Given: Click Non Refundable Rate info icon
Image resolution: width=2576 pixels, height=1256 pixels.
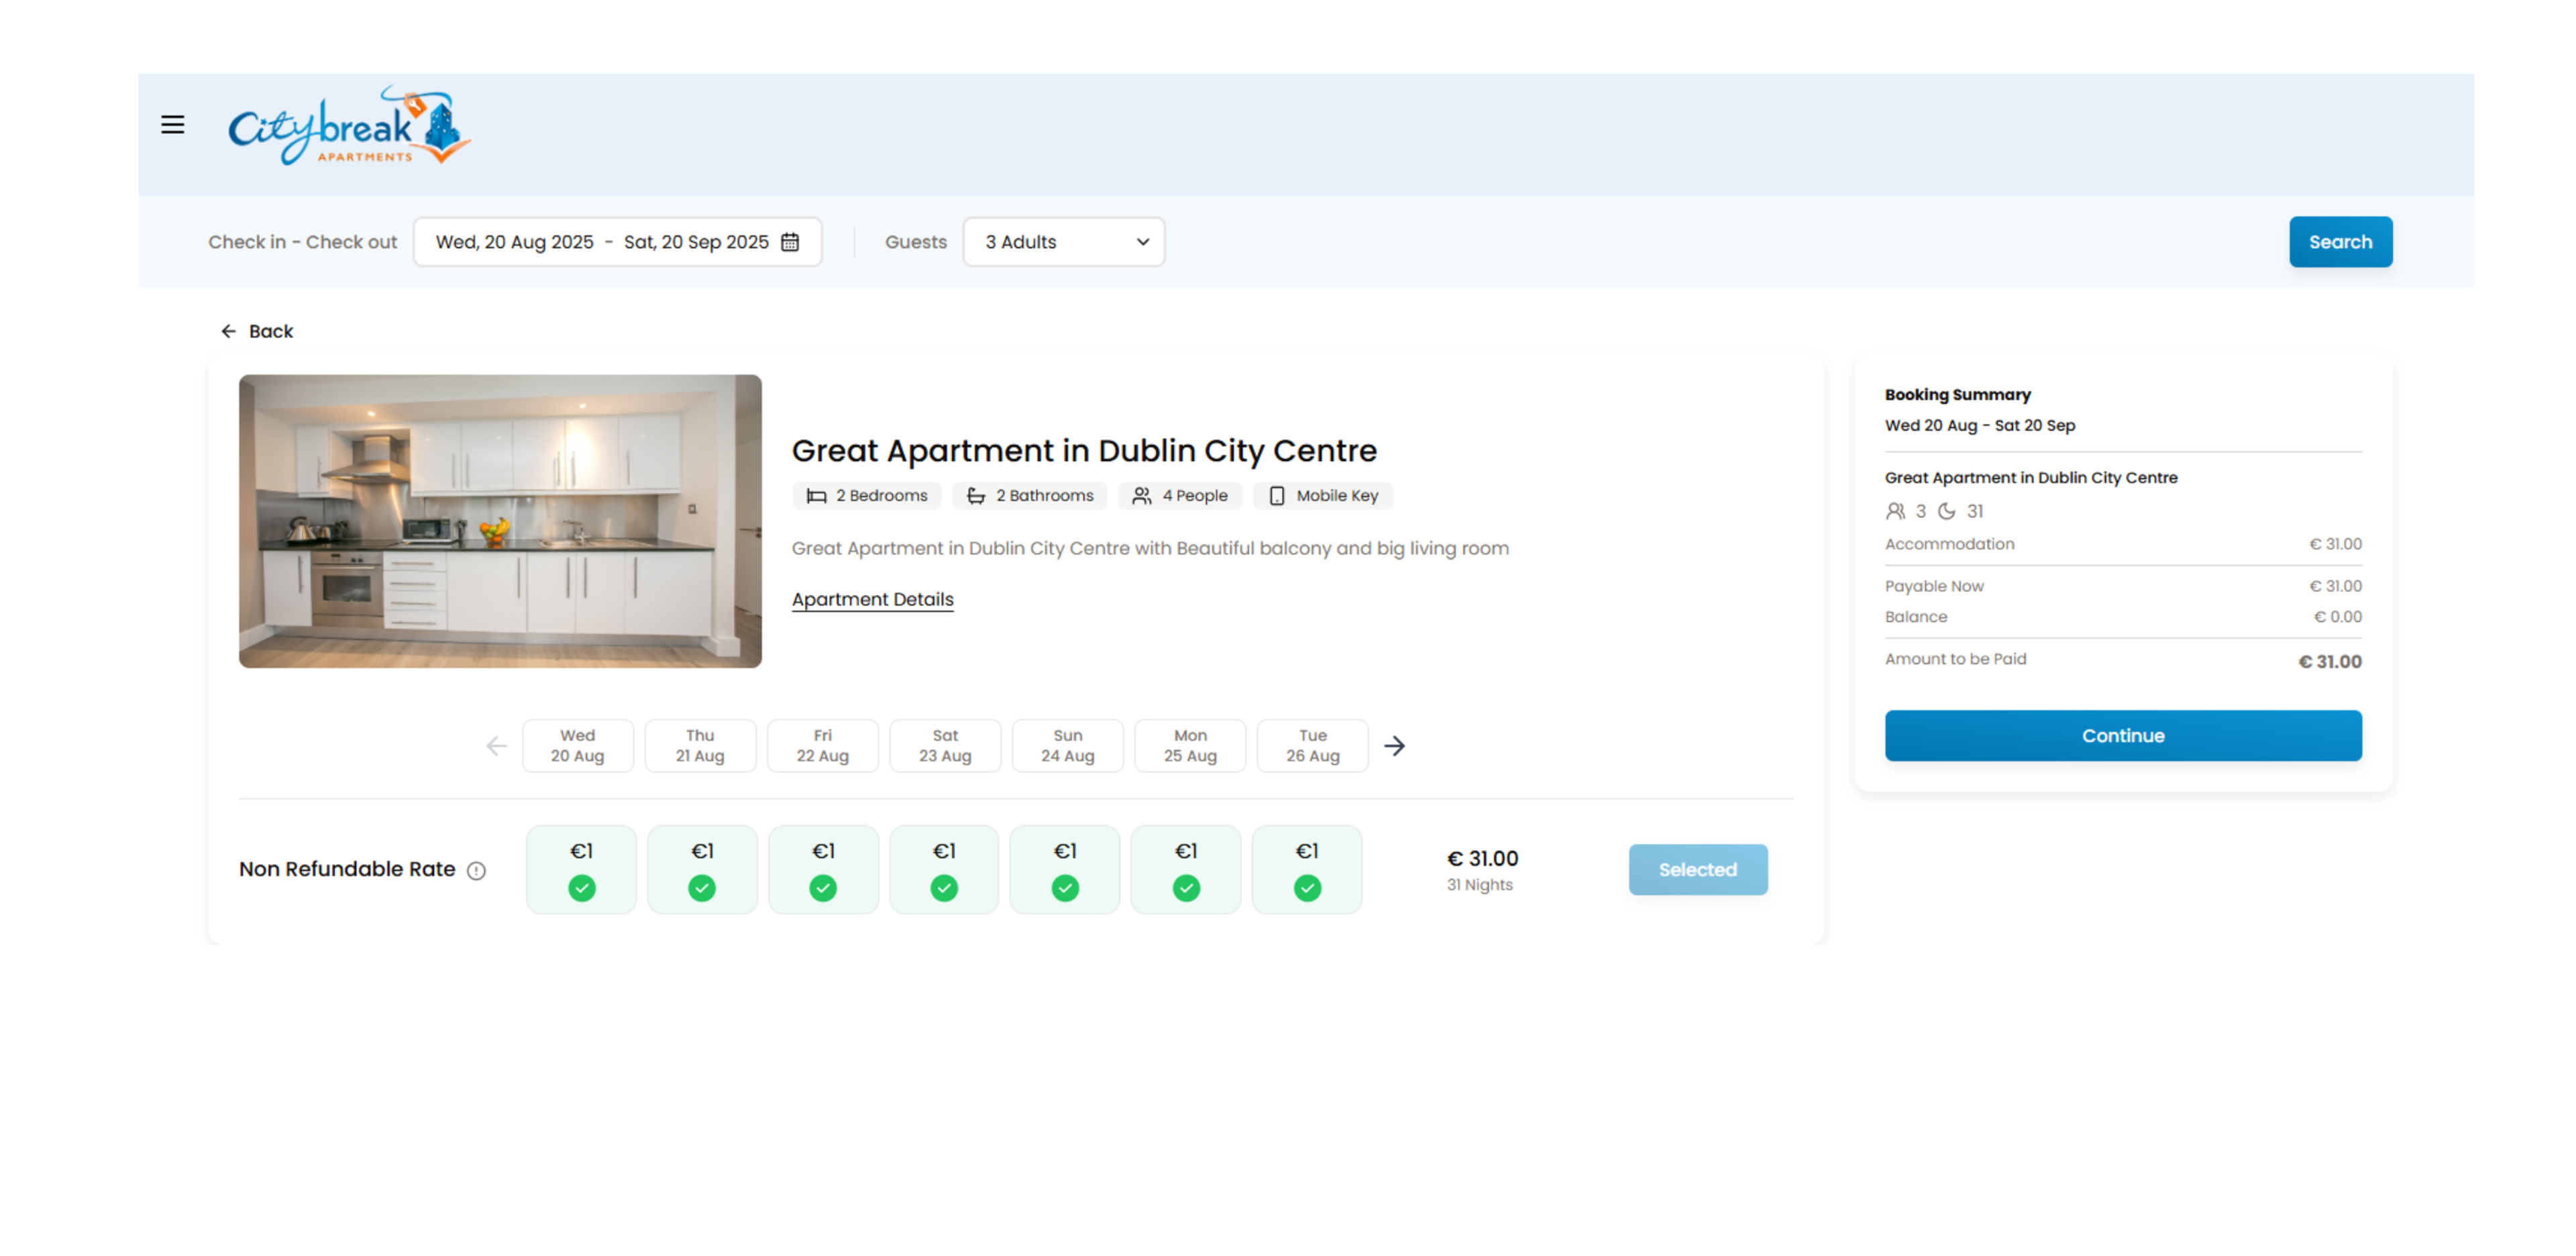Looking at the screenshot, I should coord(477,871).
